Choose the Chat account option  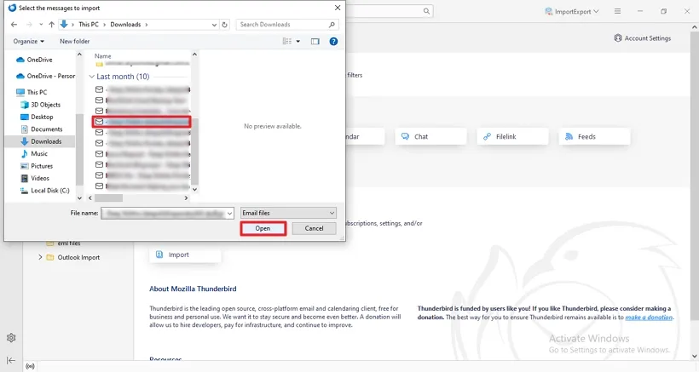coord(430,136)
